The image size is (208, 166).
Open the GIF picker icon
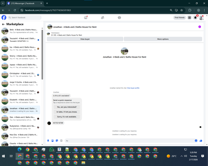pos(61,141)
